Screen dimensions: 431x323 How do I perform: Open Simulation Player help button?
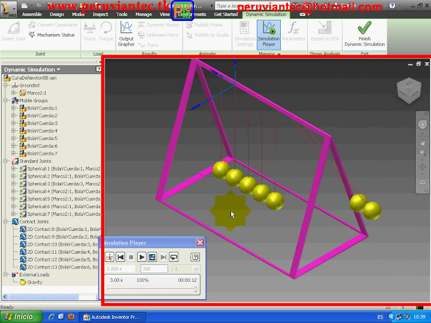(x=195, y=257)
